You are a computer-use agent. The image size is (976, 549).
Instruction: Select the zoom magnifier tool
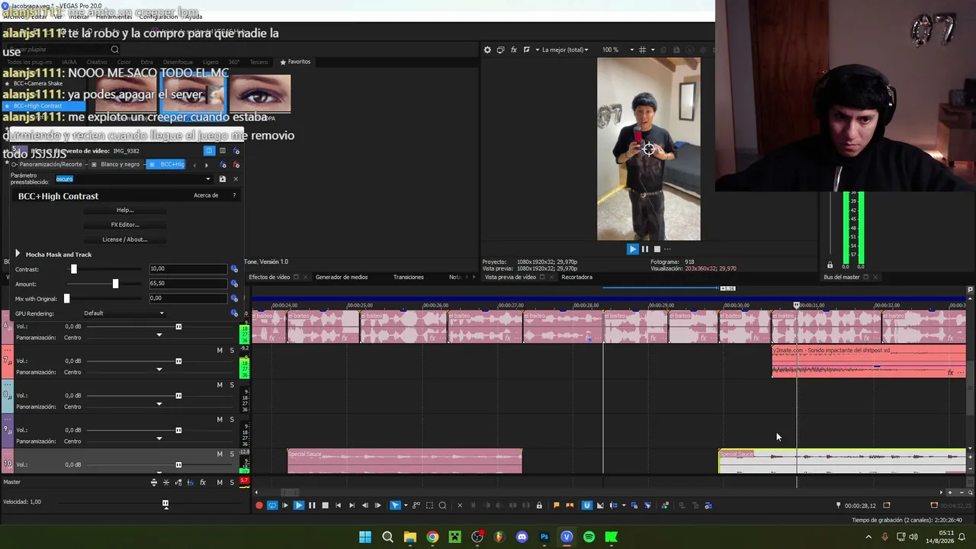point(444,506)
